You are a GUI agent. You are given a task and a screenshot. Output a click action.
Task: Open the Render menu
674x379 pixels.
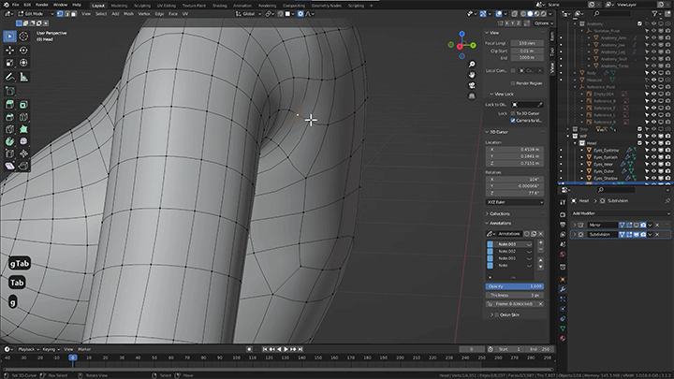[x=42, y=5]
